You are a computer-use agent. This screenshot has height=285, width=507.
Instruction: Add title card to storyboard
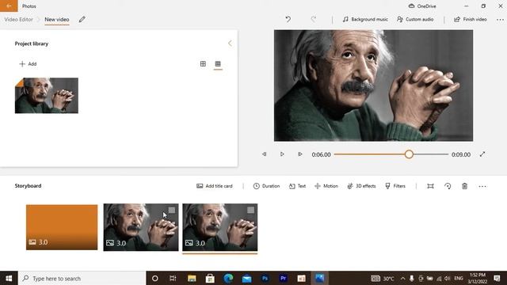coord(215,186)
